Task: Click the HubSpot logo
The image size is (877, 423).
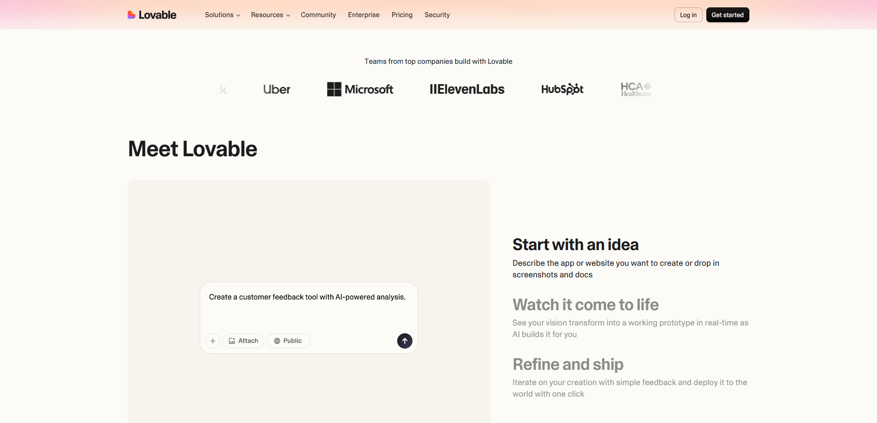Action: (x=562, y=89)
